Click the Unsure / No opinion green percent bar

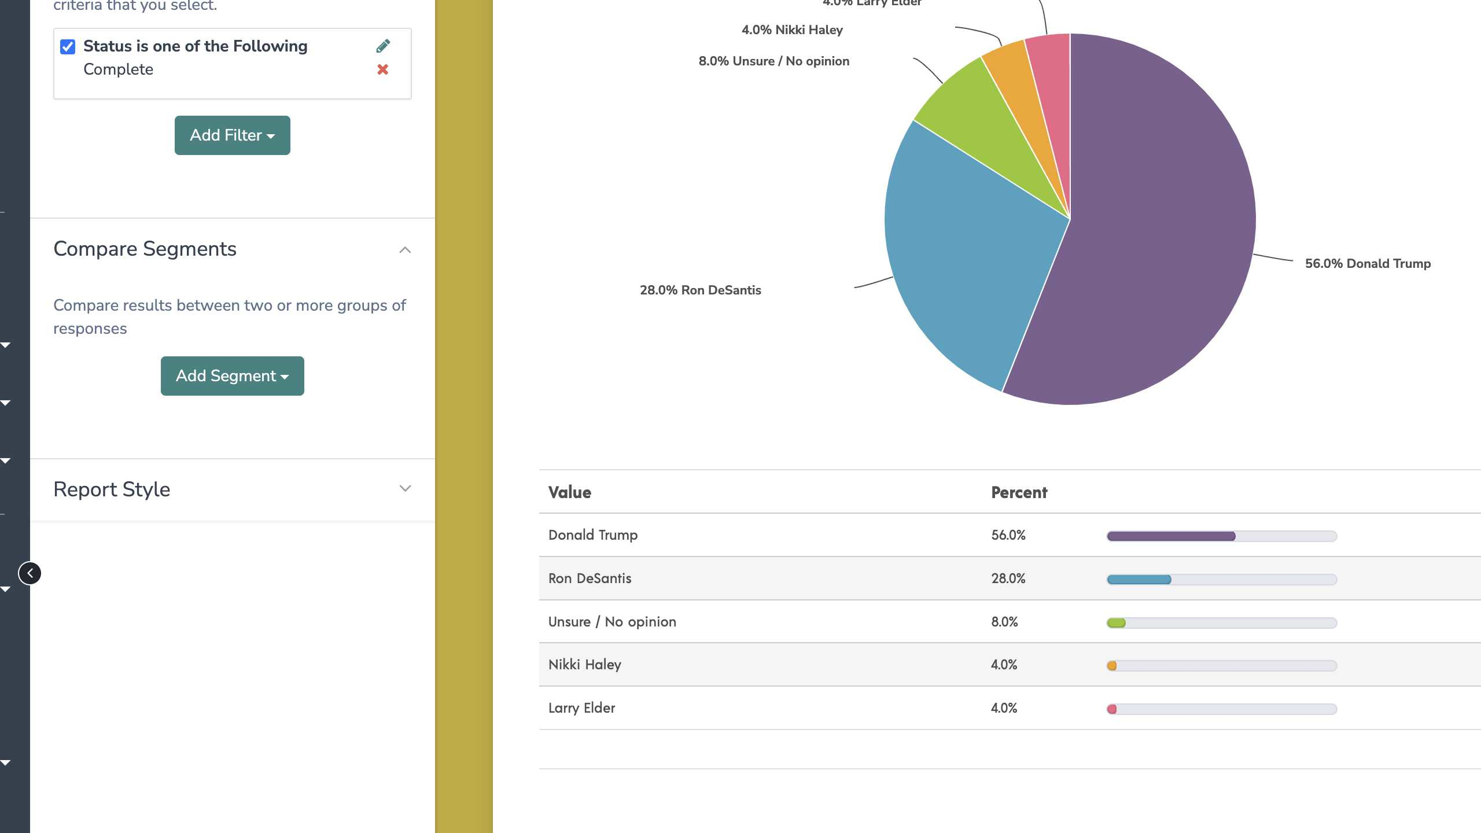(1117, 623)
